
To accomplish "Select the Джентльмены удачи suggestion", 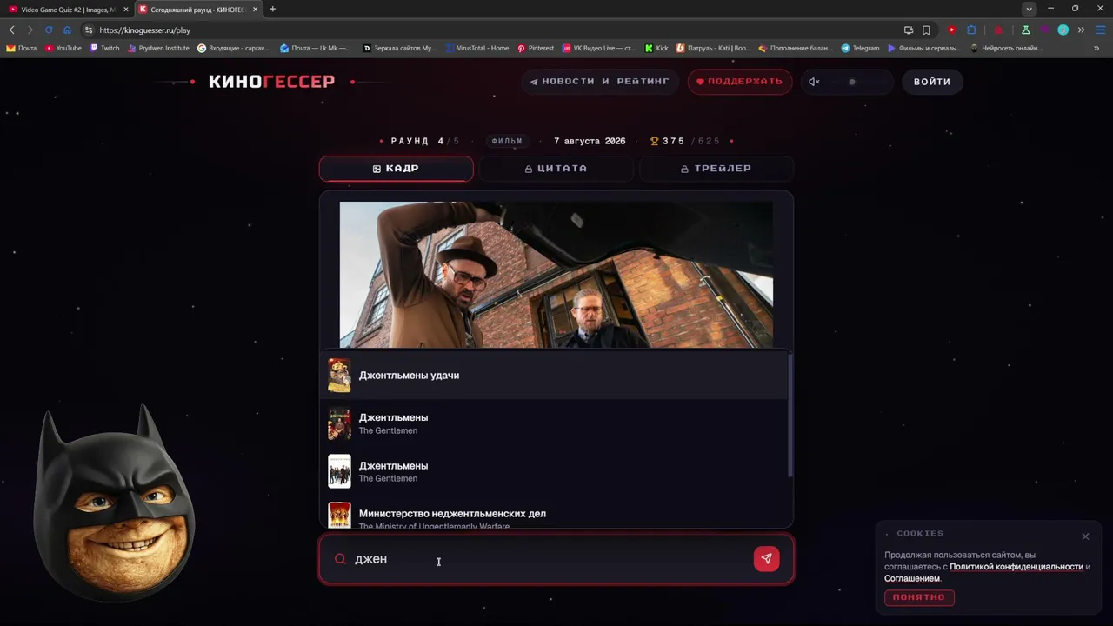I will tap(556, 376).
